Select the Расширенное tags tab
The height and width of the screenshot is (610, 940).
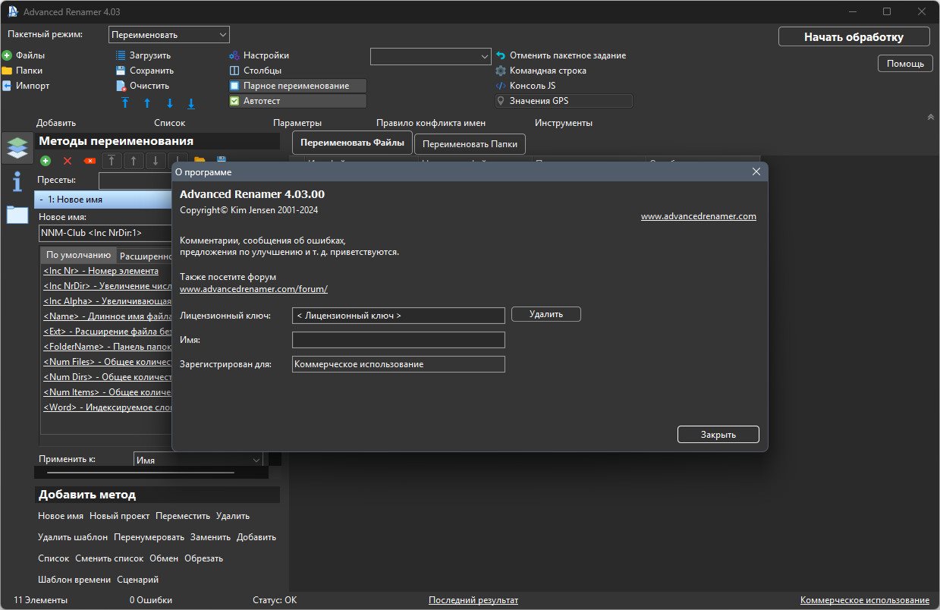pos(146,256)
